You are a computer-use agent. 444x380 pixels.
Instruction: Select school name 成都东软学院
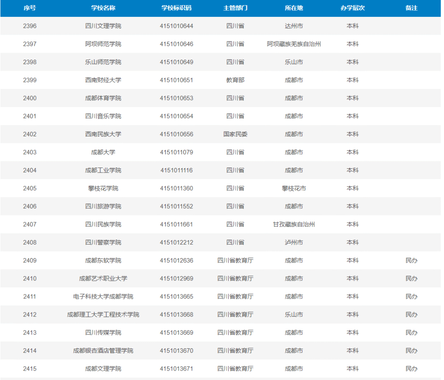coord(103,260)
